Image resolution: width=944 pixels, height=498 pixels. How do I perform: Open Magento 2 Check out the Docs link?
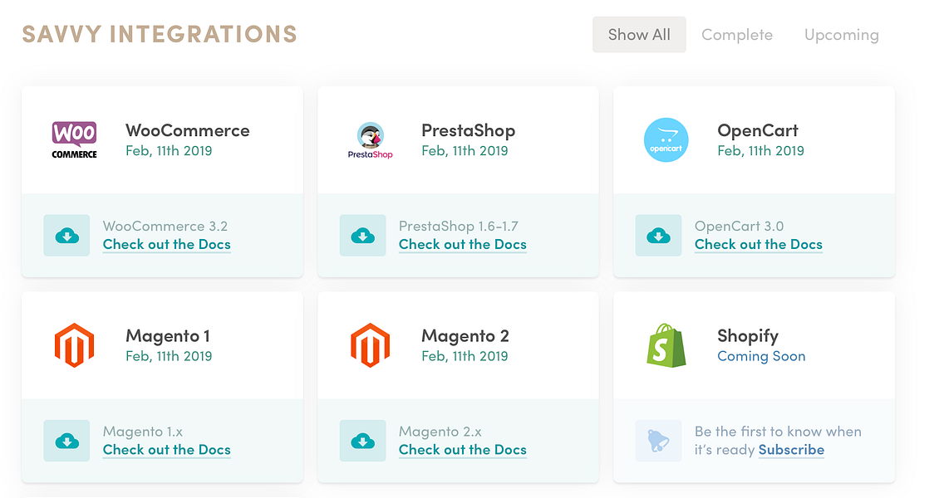click(463, 450)
